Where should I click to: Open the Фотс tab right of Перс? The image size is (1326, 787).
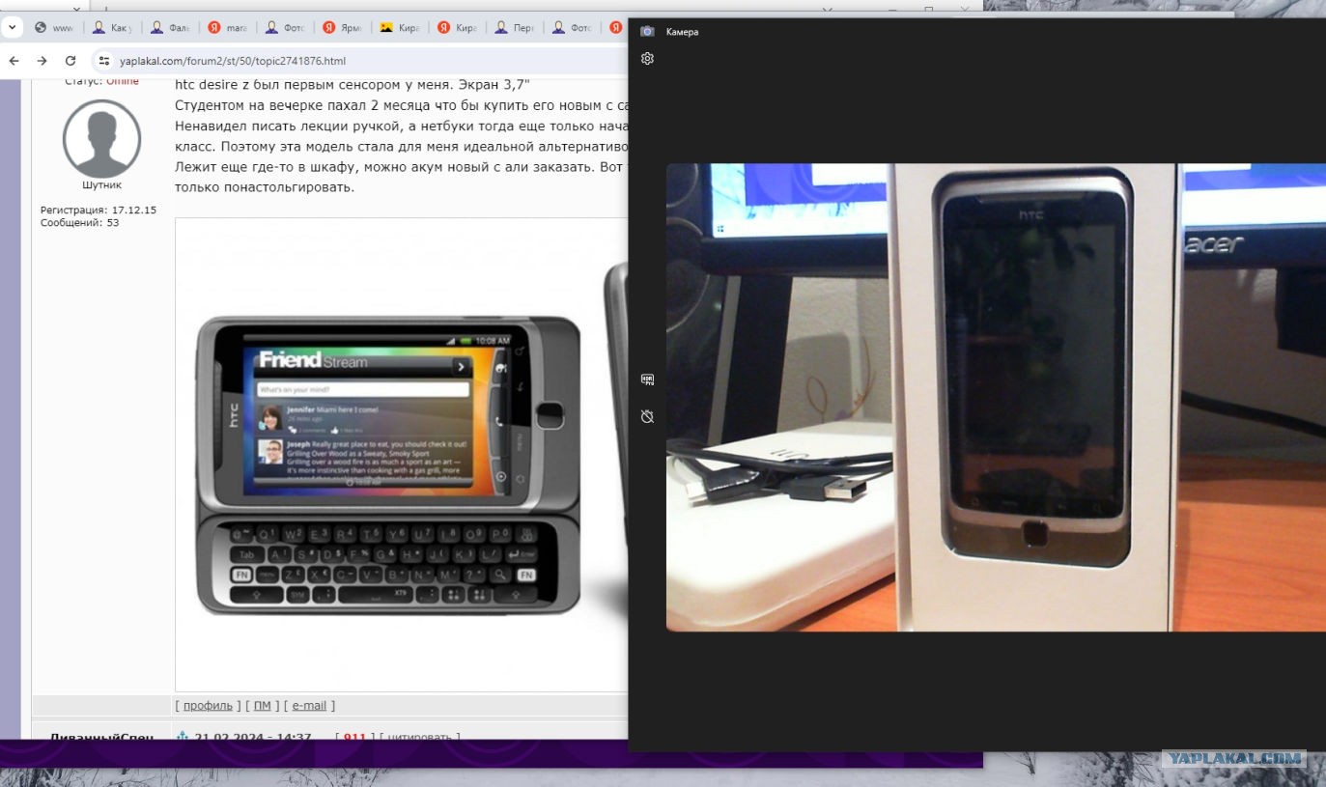click(574, 28)
